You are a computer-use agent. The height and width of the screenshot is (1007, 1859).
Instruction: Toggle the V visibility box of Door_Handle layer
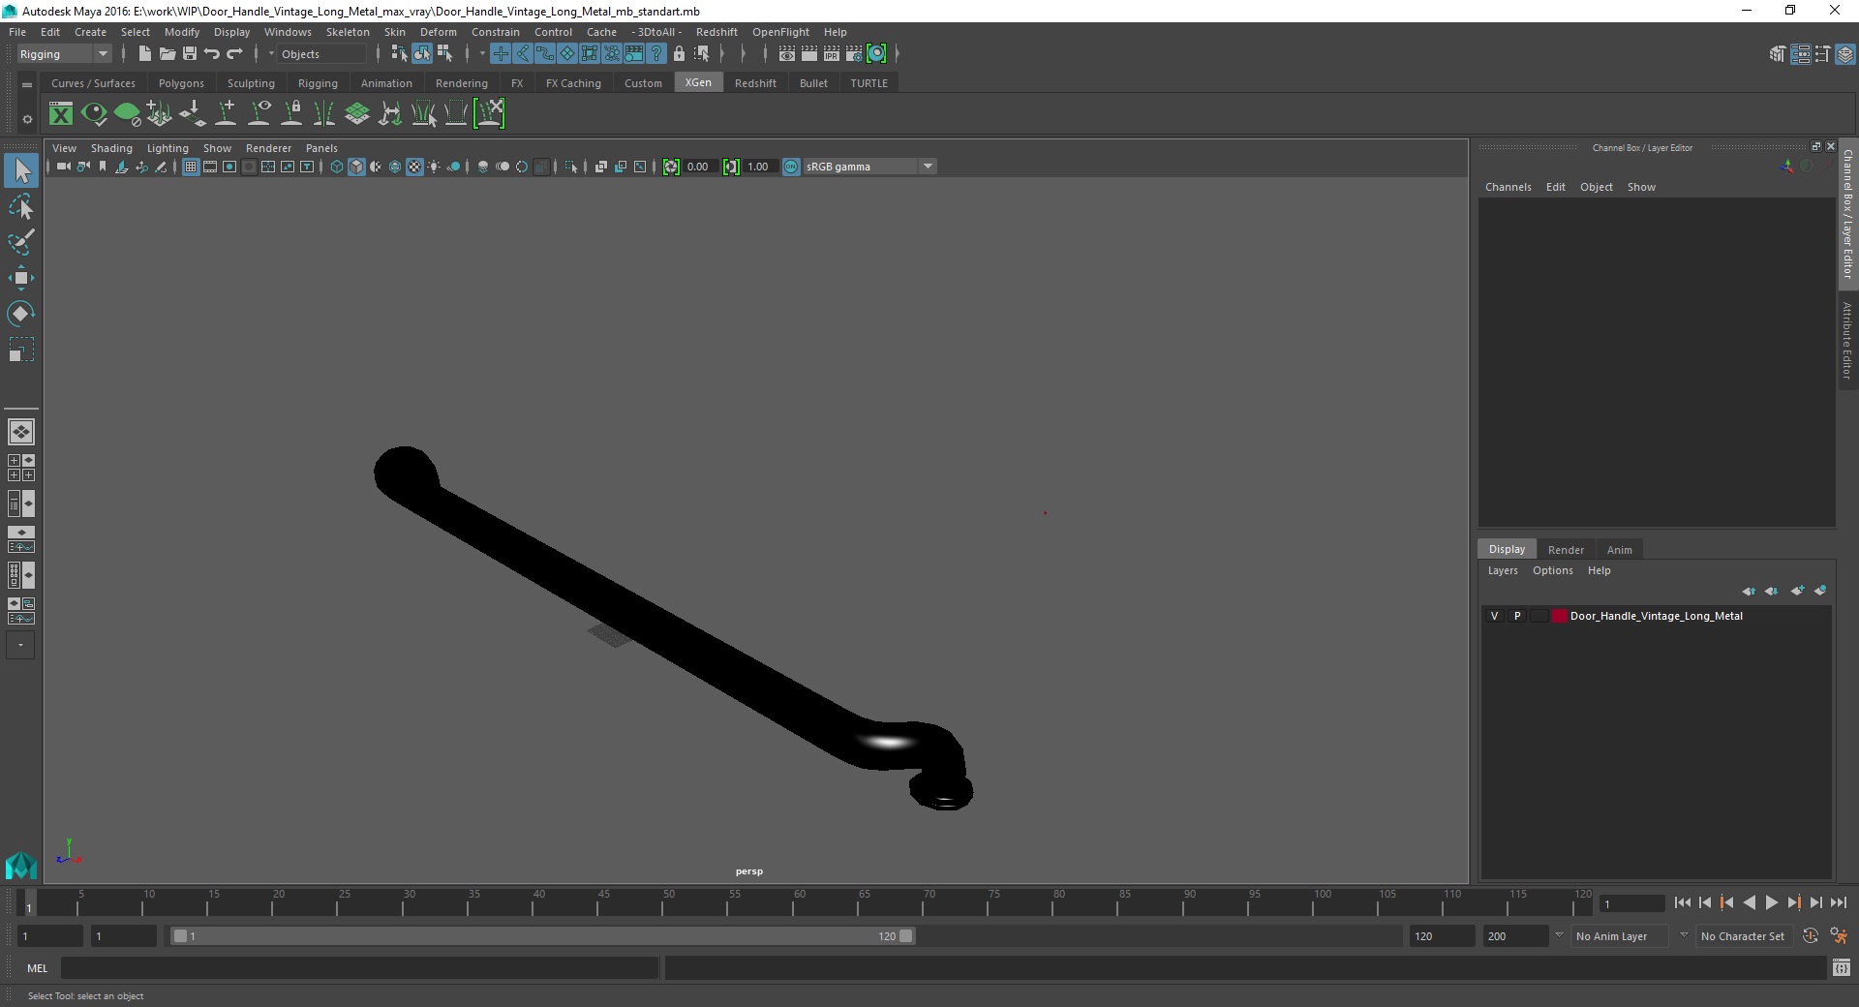point(1494,616)
